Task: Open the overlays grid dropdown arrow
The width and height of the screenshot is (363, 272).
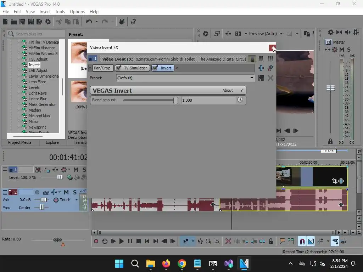Action: coord(297,34)
